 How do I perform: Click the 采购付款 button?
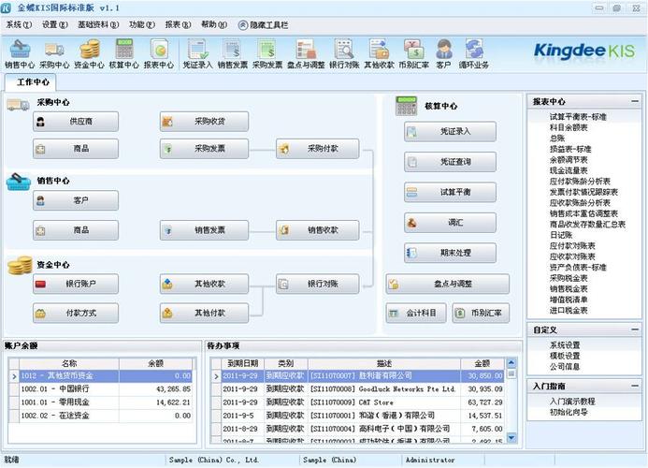tap(317, 149)
